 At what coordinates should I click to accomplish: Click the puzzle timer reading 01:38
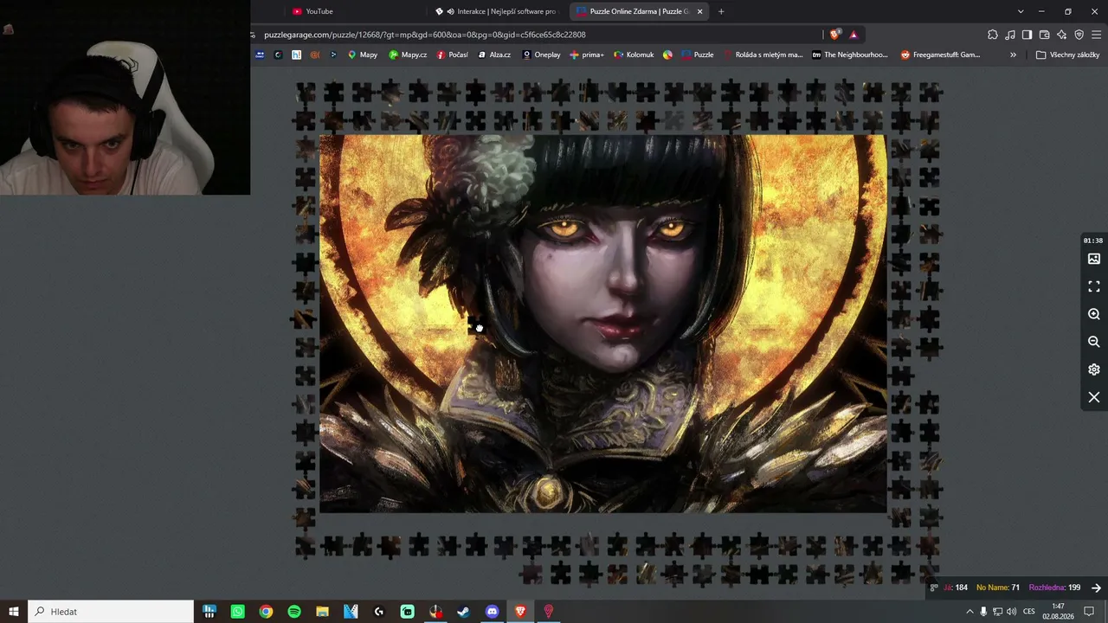point(1093,241)
